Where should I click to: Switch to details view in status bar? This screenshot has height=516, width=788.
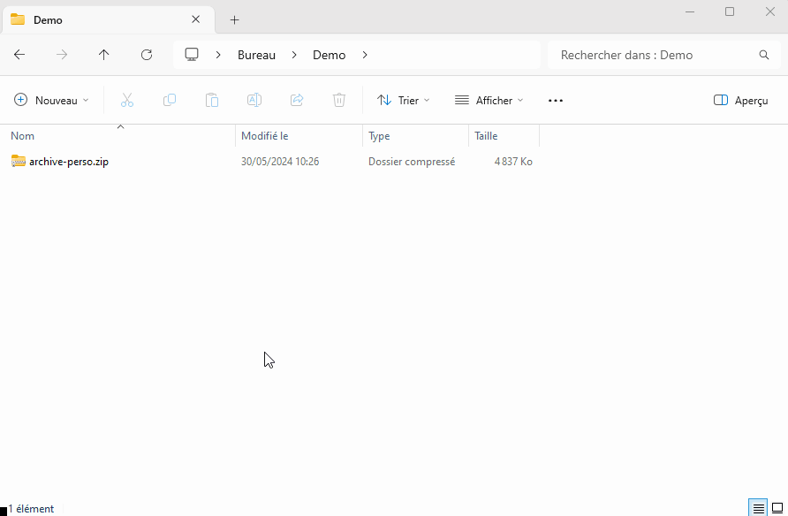758,506
